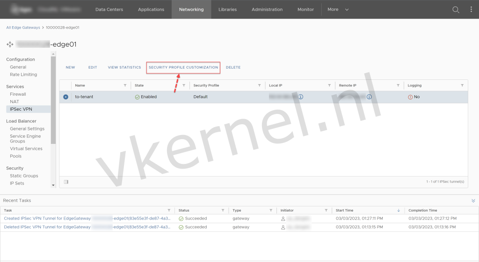Filter the Remote IP column
479x262 pixels.
point(398,85)
